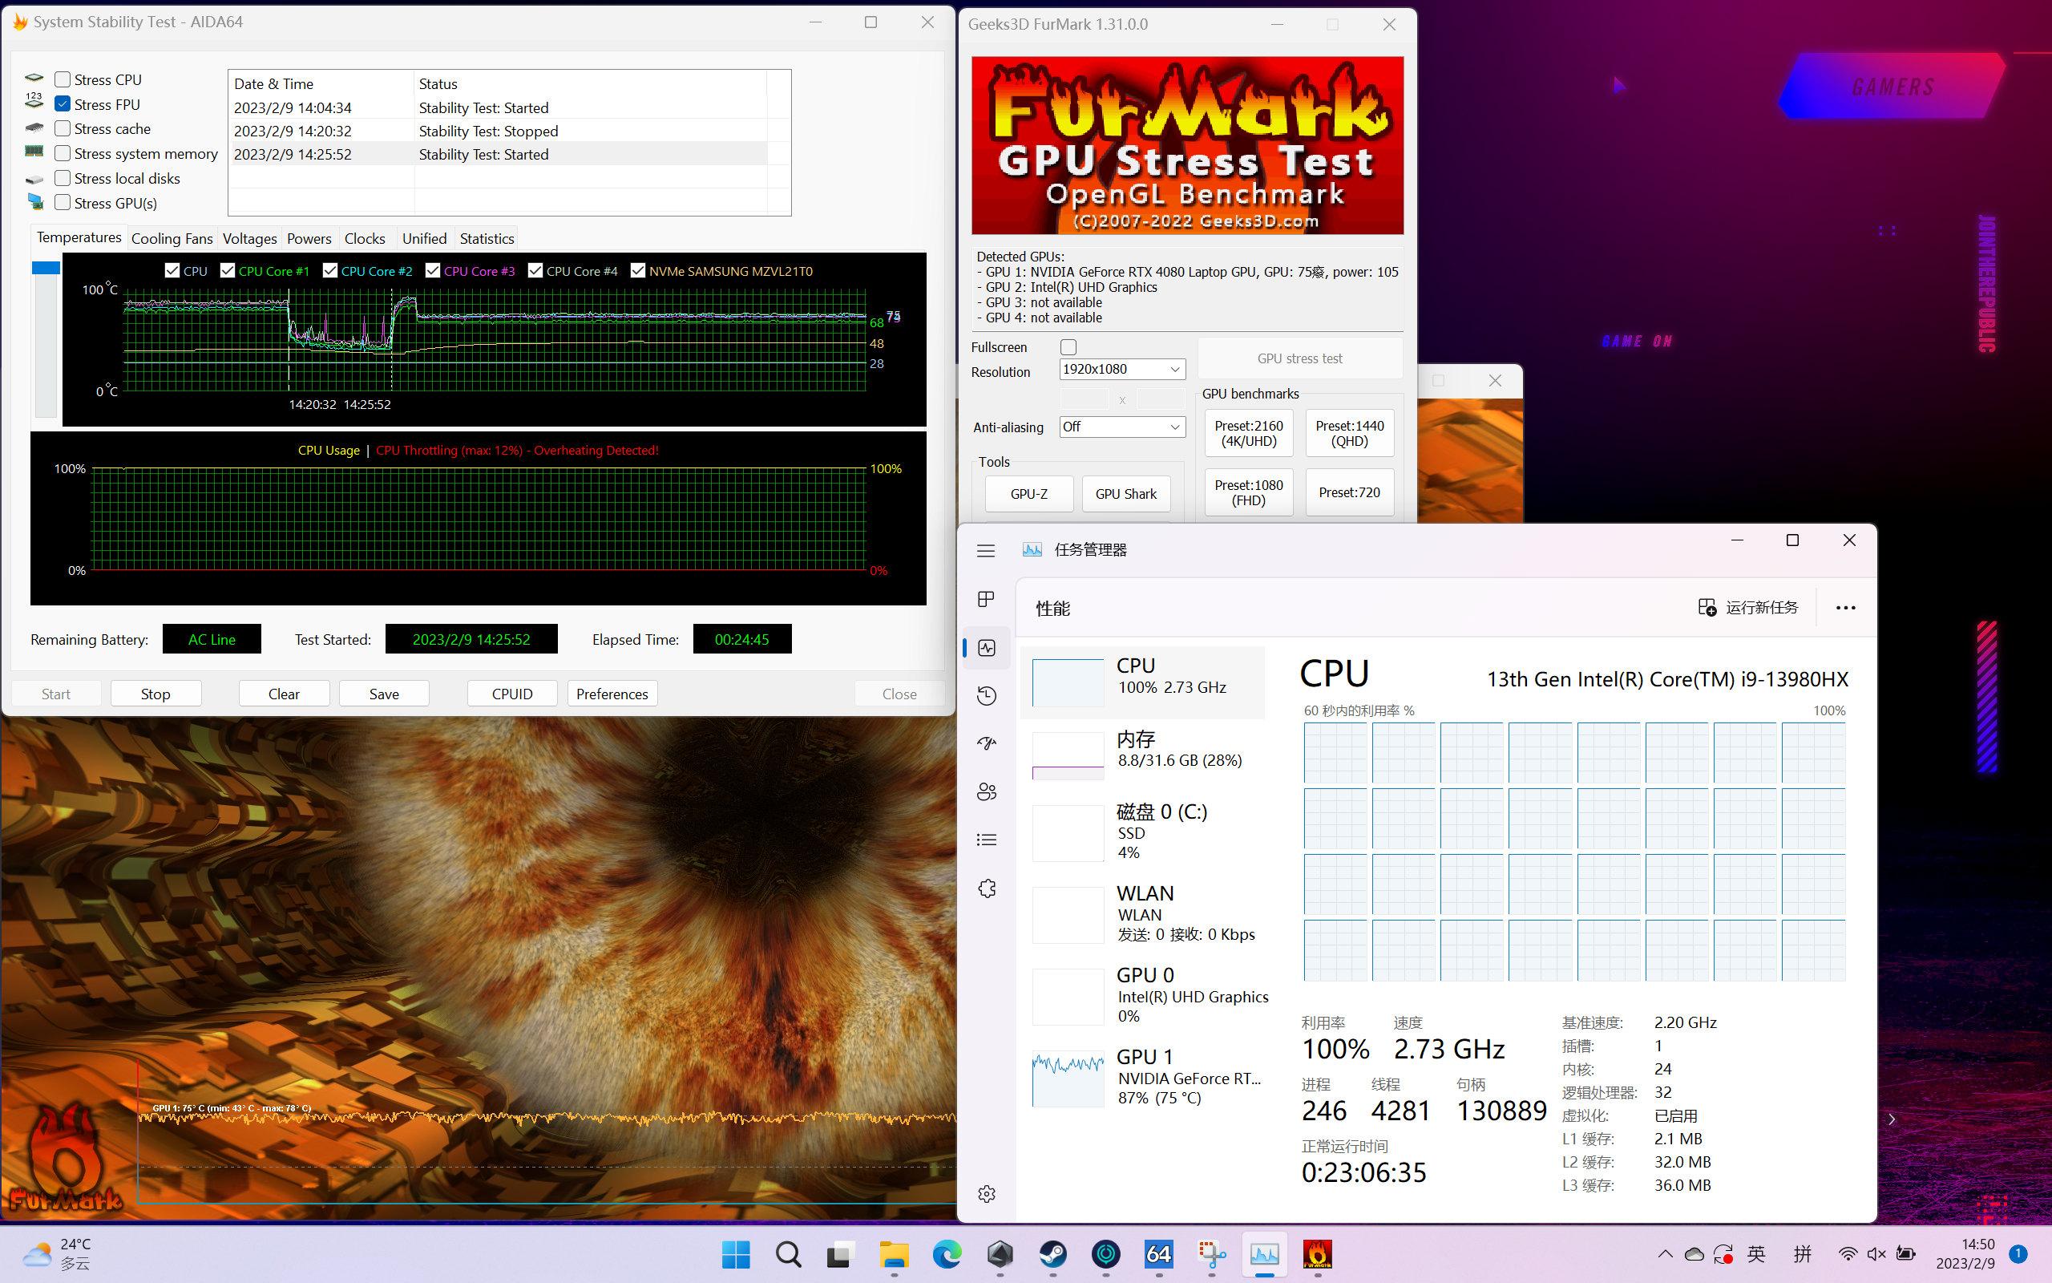This screenshot has height=1283, width=2052.
Task: Click Steam icon in taskbar
Action: (x=1053, y=1254)
